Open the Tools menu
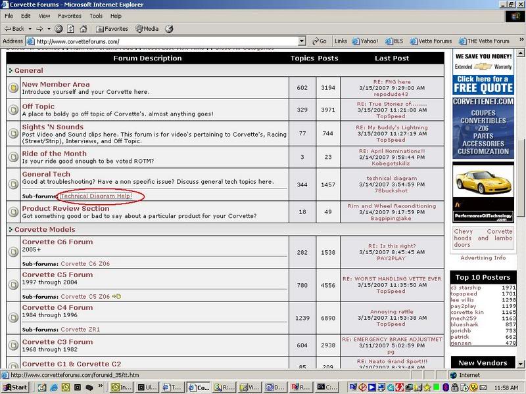 (x=95, y=16)
